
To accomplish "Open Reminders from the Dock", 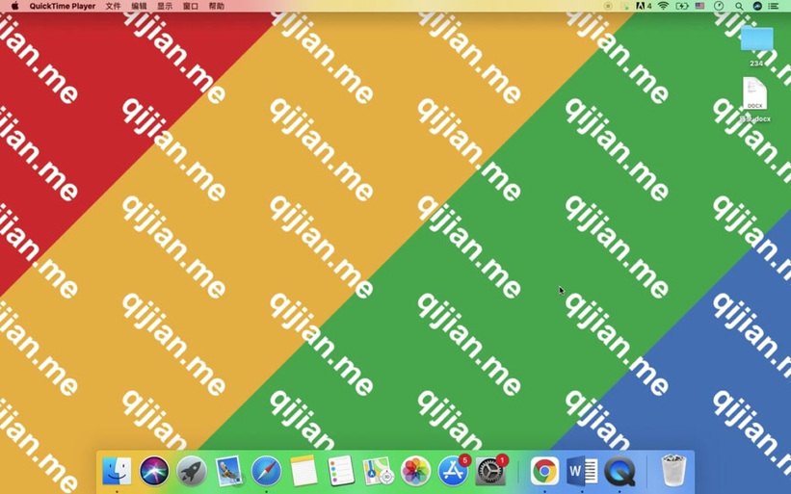I will [341, 471].
